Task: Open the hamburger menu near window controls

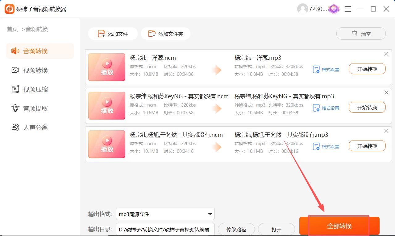Action: pyautogui.click(x=347, y=9)
